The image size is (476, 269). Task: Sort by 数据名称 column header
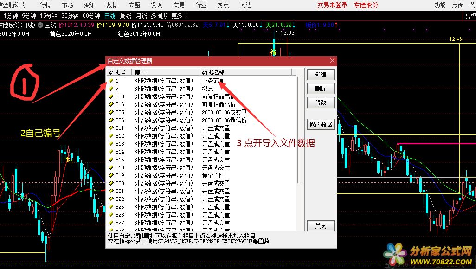[245, 72]
